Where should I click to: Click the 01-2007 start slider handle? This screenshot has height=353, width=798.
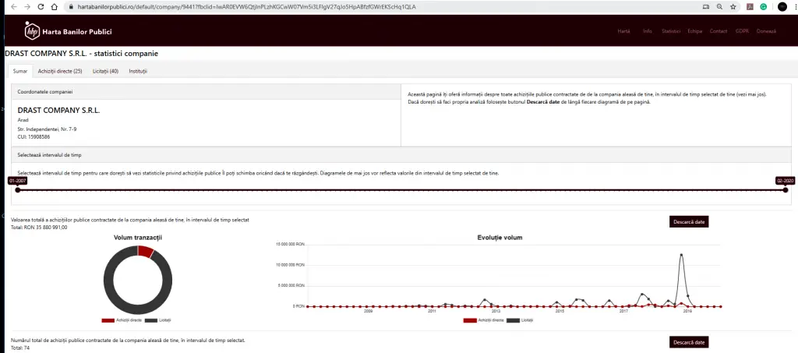pos(18,189)
